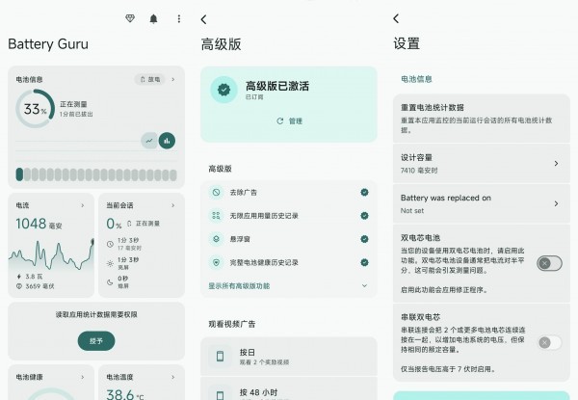Viewport: 578px width, 400px height.
Task: Click the 授予 permission button
Action: pos(96,341)
